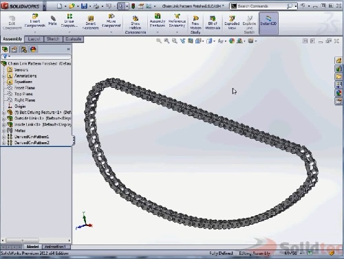Open Bill of Materials tool

[x=213, y=23]
